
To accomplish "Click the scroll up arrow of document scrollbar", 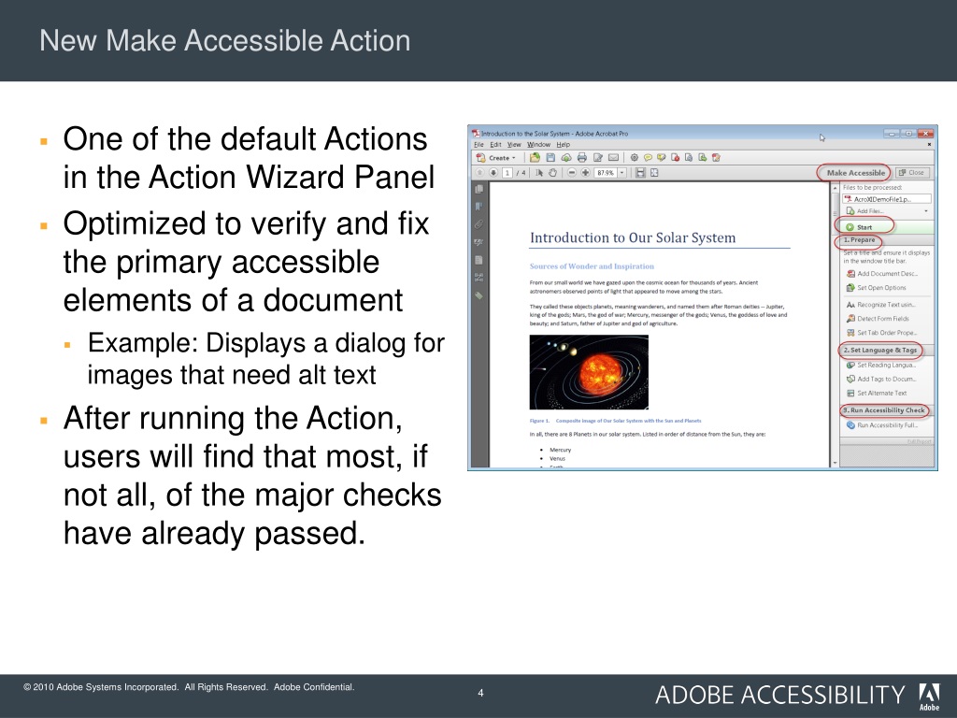I will 835,187.
